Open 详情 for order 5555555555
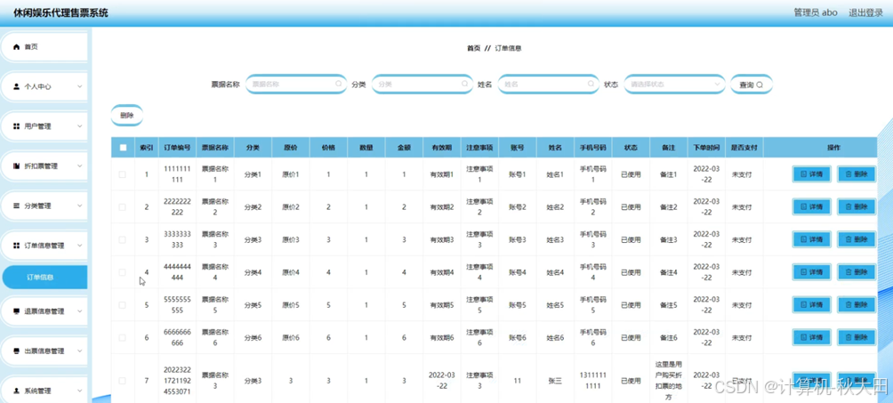The image size is (893, 403). [x=811, y=305]
